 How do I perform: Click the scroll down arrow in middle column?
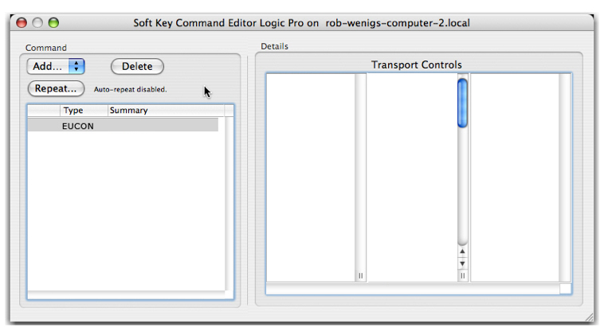(x=462, y=263)
